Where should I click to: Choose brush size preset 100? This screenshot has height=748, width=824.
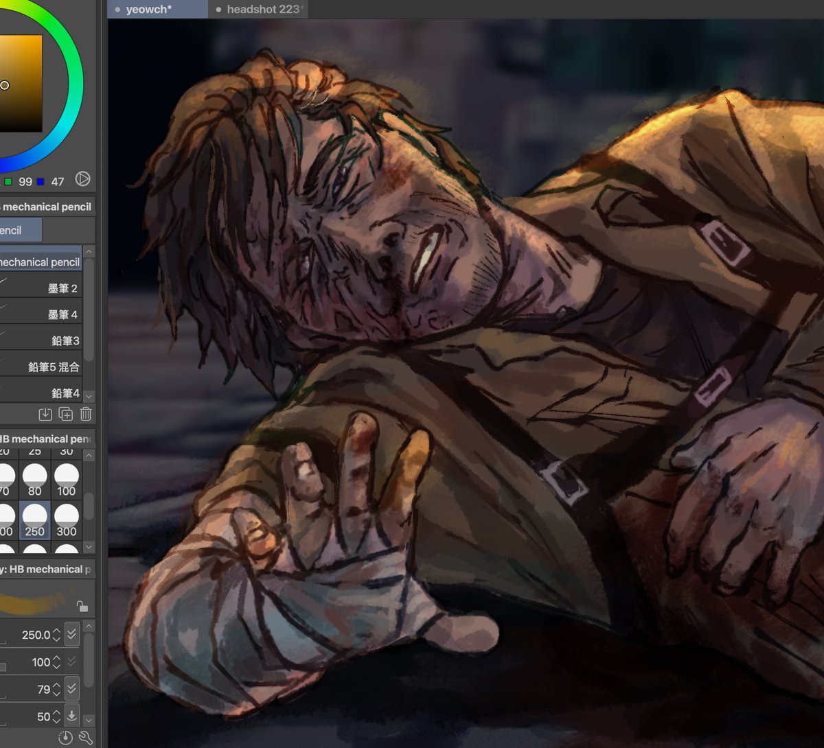[x=67, y=480]
